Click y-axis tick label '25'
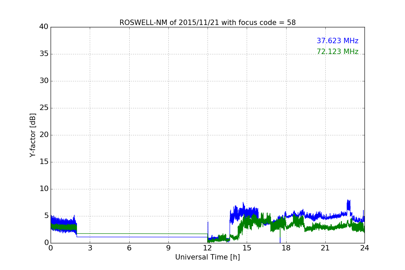 [44, 108]
